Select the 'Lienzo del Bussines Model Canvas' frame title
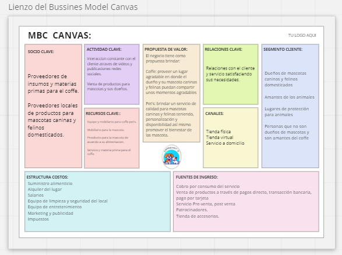Image resolution: width=342 pixels, height=255 pixels. click(73, 7)
